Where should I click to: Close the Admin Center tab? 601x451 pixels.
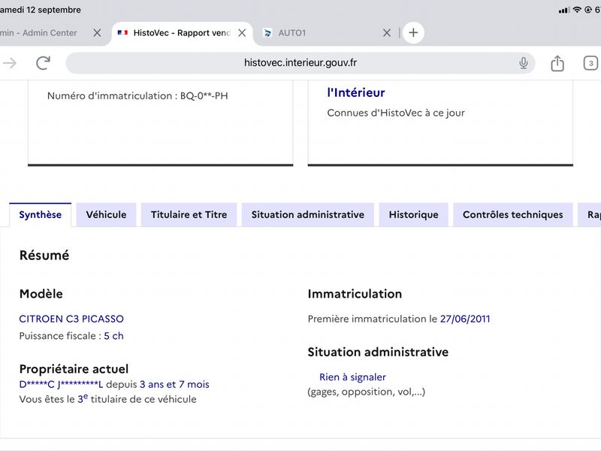(x=97, y=33)
